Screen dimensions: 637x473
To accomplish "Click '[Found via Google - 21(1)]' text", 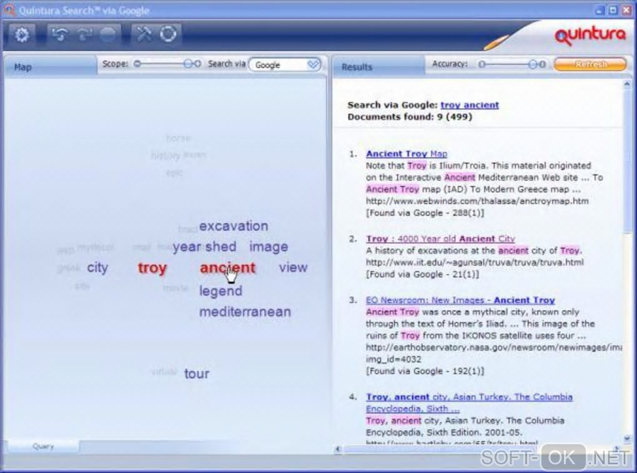I will [423, 274].
